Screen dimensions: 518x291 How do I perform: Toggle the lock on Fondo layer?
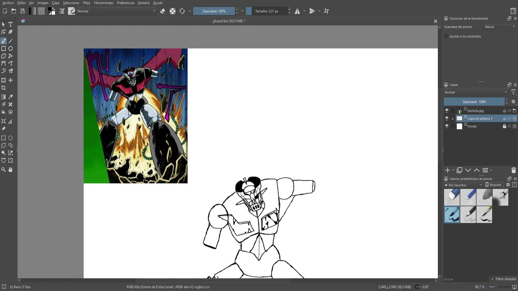coord(504,126)
